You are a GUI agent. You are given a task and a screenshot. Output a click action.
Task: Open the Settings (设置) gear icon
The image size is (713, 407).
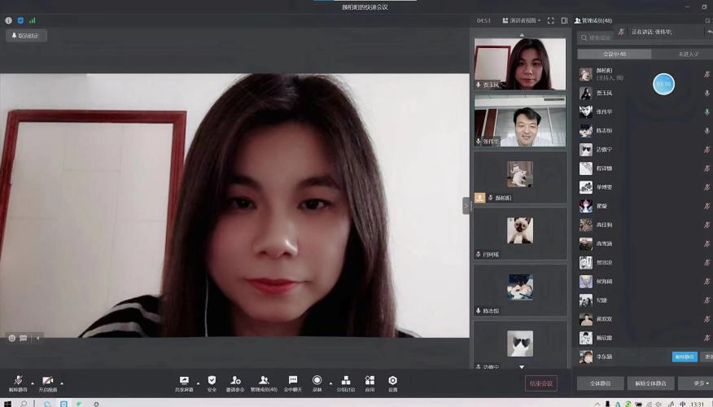[392, 381]
